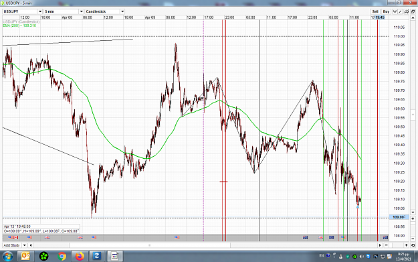Click the reset zoom icon at bottom right
The width and height of the screenshot is (418, 262).
click(x=413, y=245)
